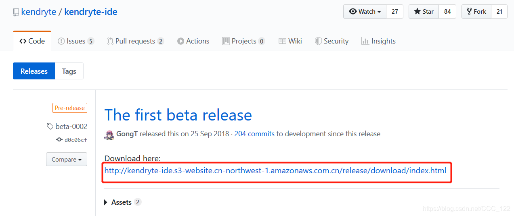Open the Security tab

tap(331, 41)
